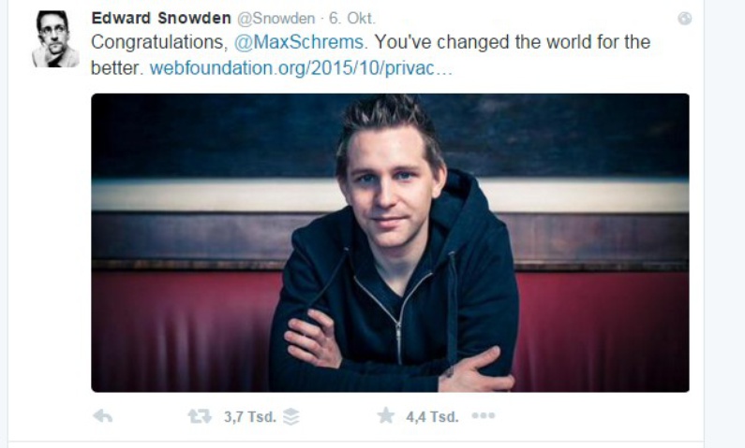Click the stacked layers Buffer icon
The image size is (745, 448).
click(x=291, y=417)
